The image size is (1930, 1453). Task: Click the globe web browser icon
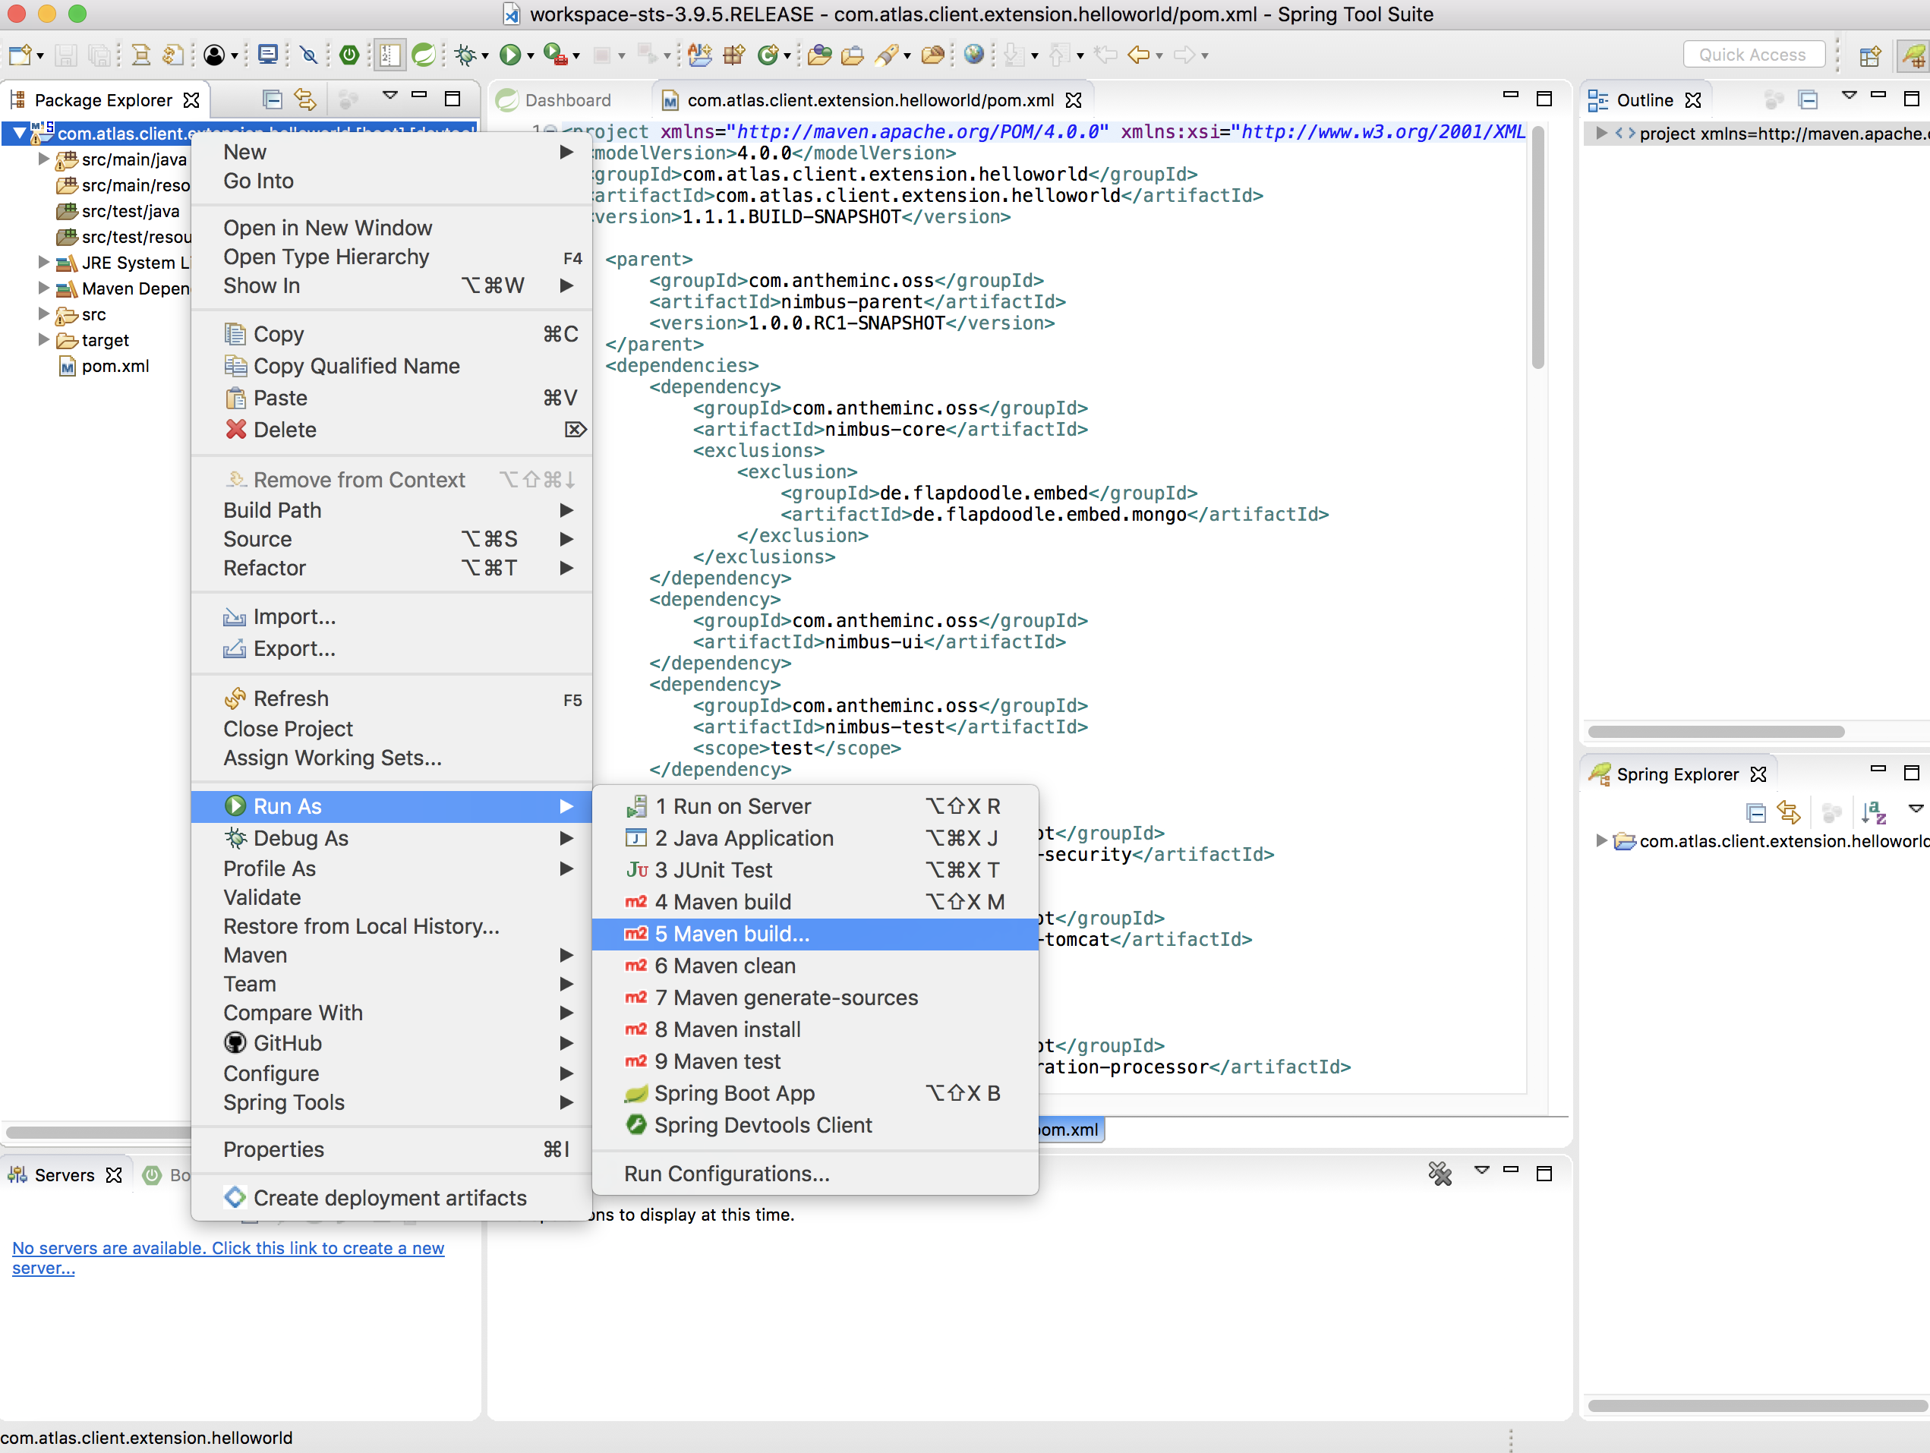pos(973,55)
